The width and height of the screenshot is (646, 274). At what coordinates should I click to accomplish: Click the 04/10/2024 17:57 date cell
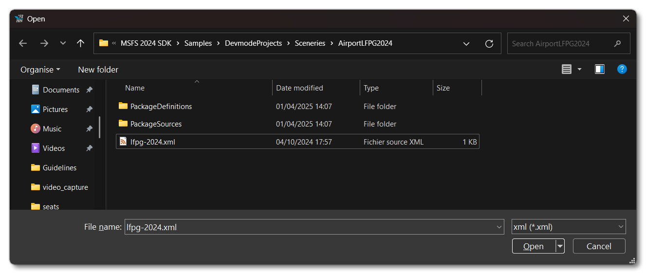[304, 142]
